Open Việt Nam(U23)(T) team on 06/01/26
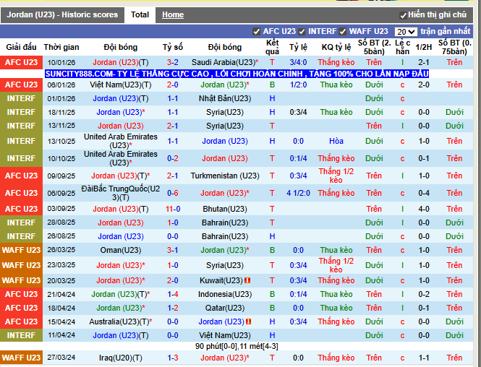 pos(121,85)
